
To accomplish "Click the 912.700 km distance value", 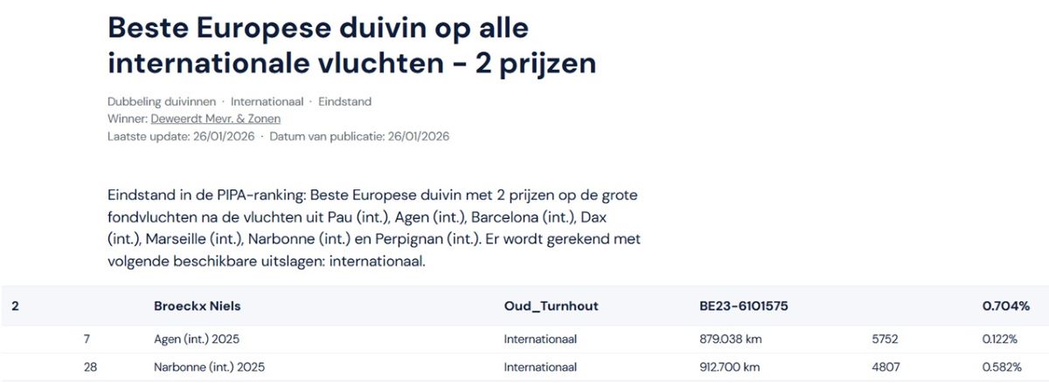I will pyautogui.click(x=724, y=367).
